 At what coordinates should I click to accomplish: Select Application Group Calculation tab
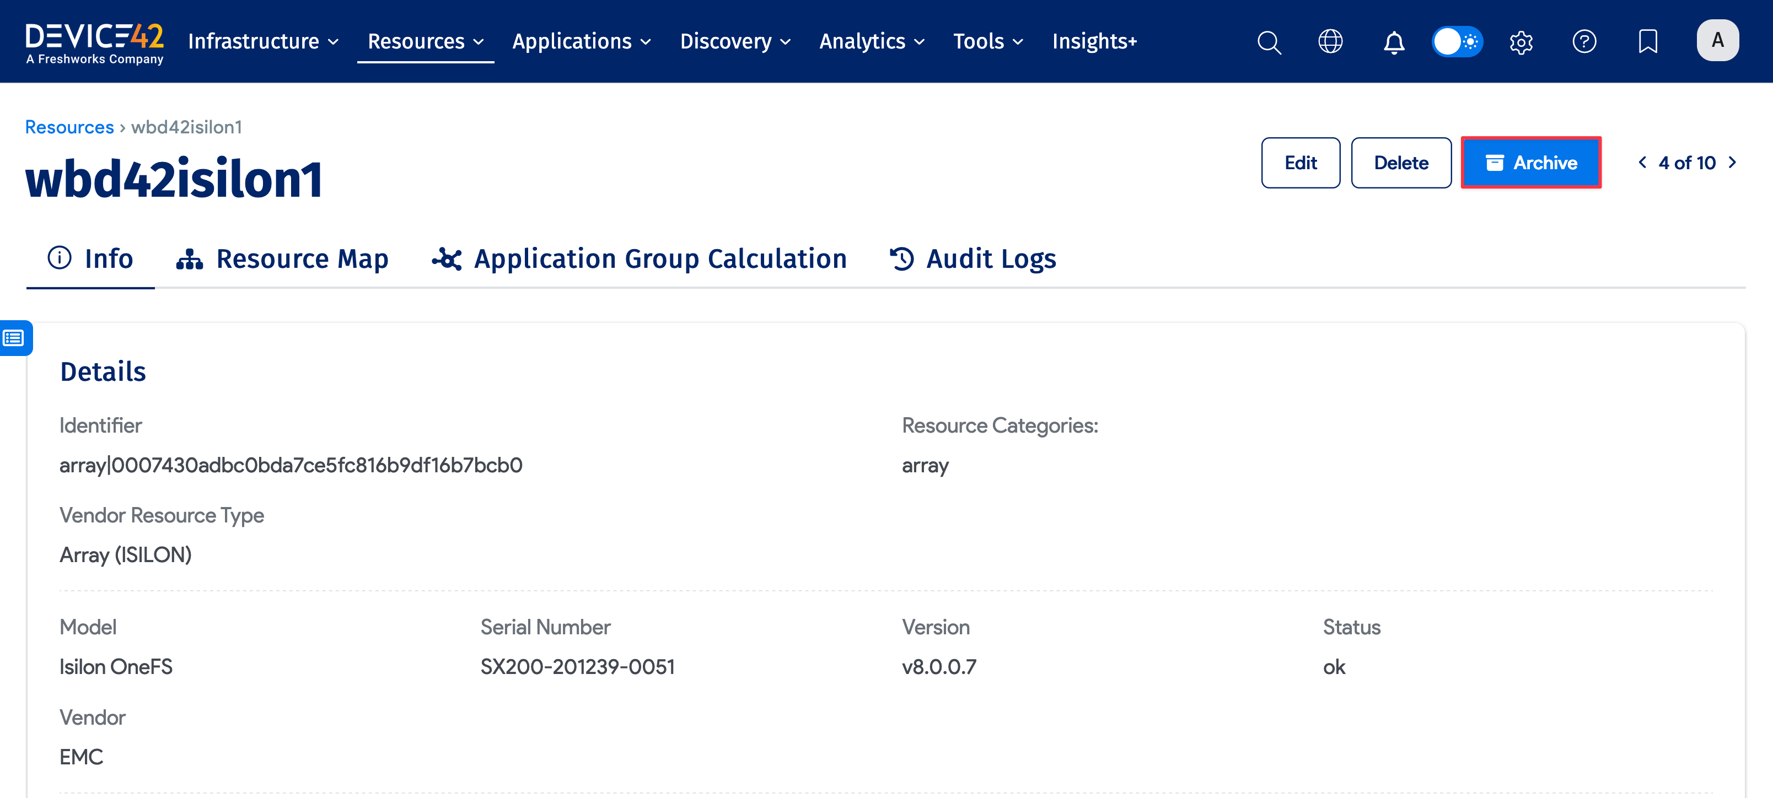coord(639,258)
